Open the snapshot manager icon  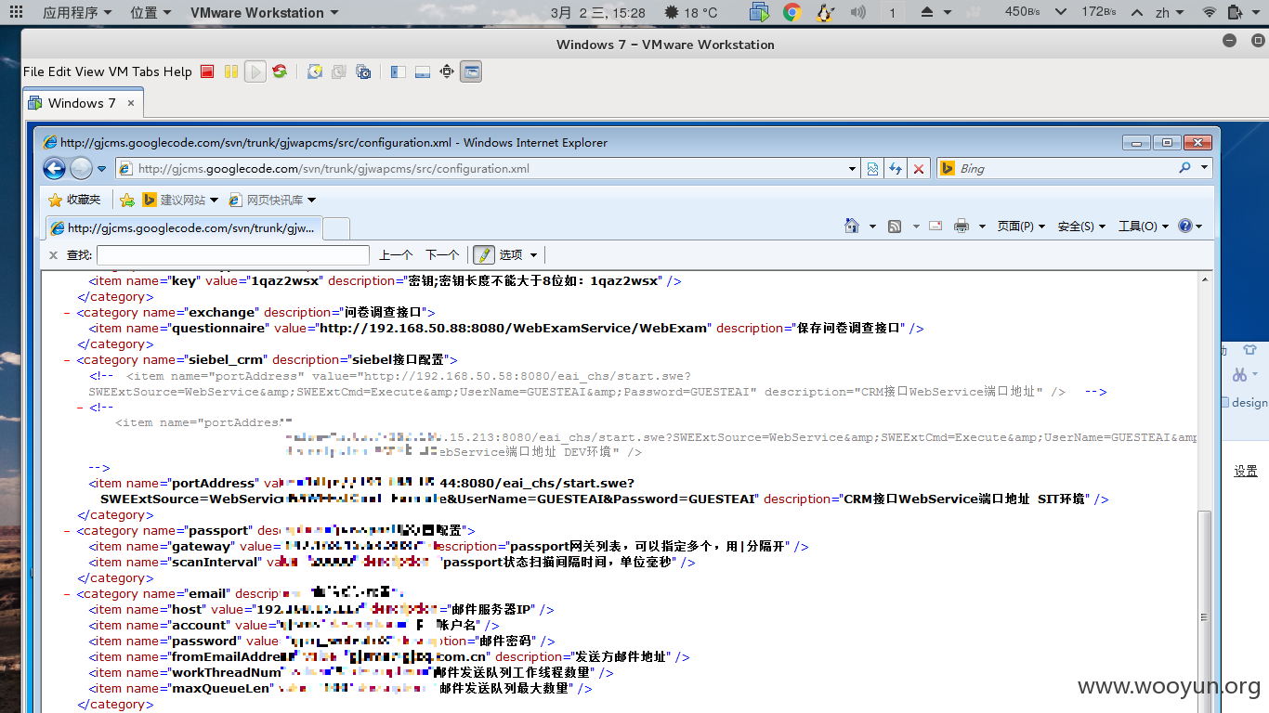(363, 71)
